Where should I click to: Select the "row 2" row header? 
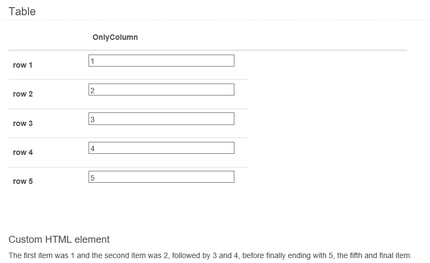tap(23, 94)
